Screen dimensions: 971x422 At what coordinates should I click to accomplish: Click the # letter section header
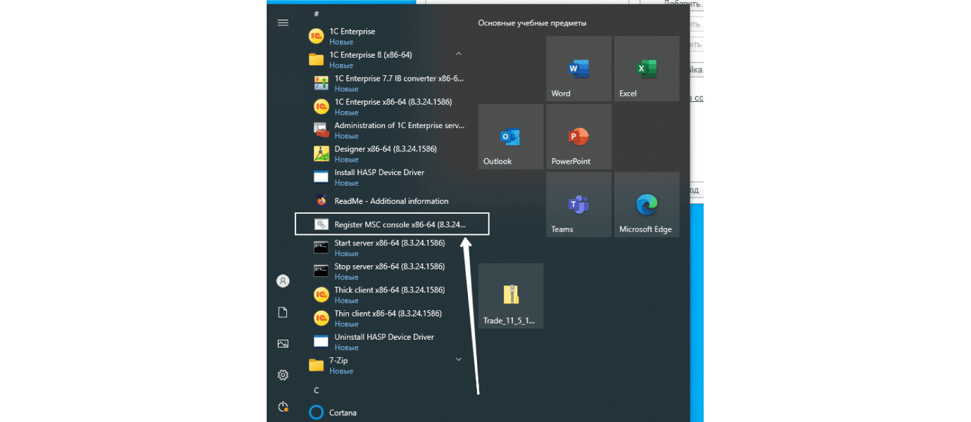point(317,14)
